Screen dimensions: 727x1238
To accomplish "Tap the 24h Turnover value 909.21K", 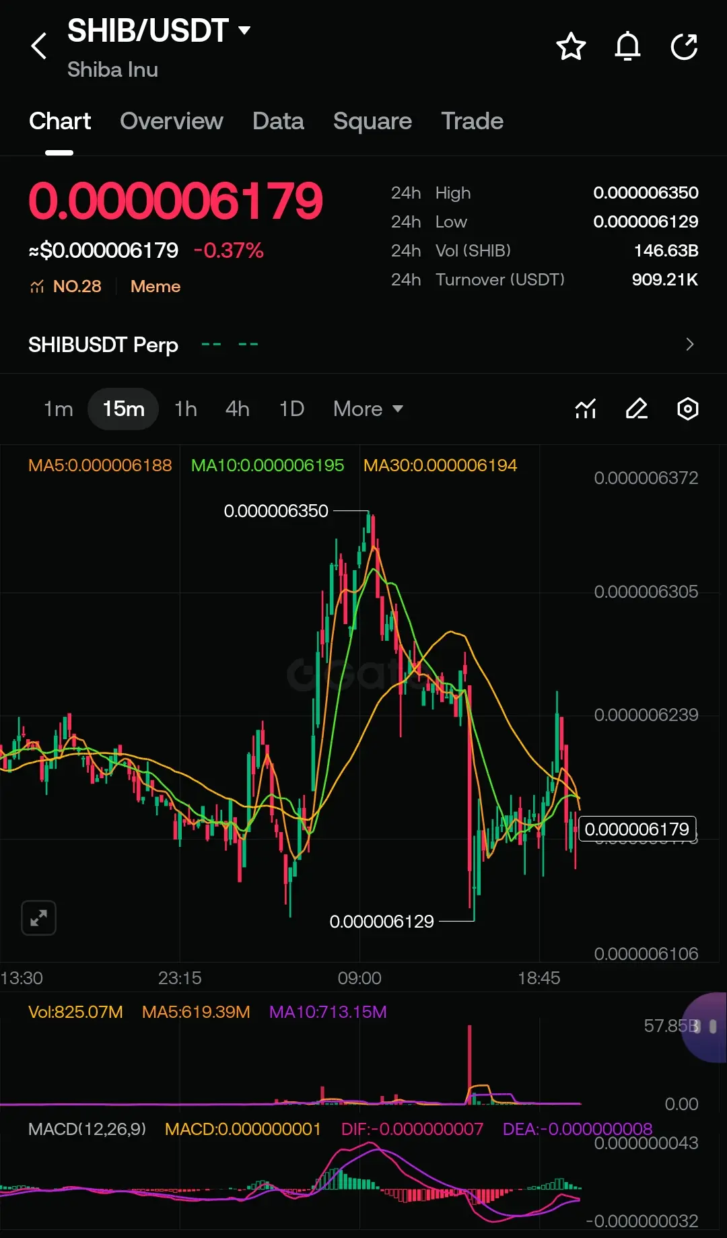I will (664, 279).
